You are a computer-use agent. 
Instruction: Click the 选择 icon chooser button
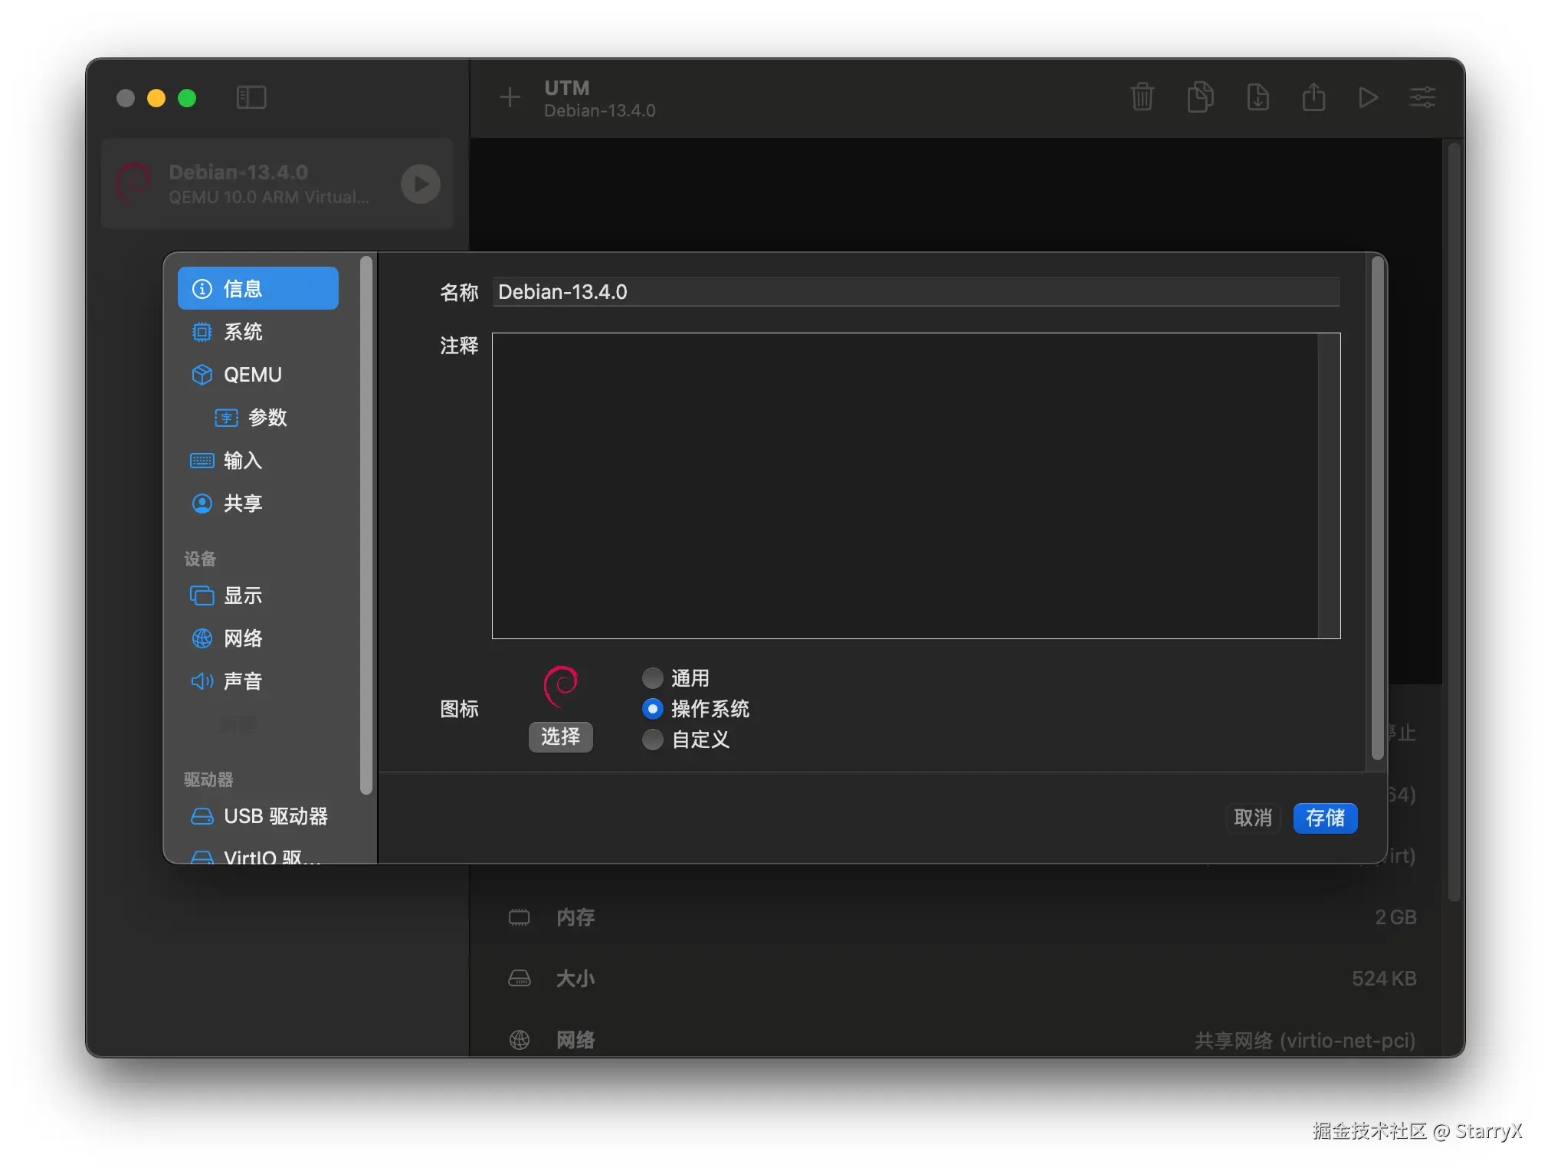click(560, 736)
